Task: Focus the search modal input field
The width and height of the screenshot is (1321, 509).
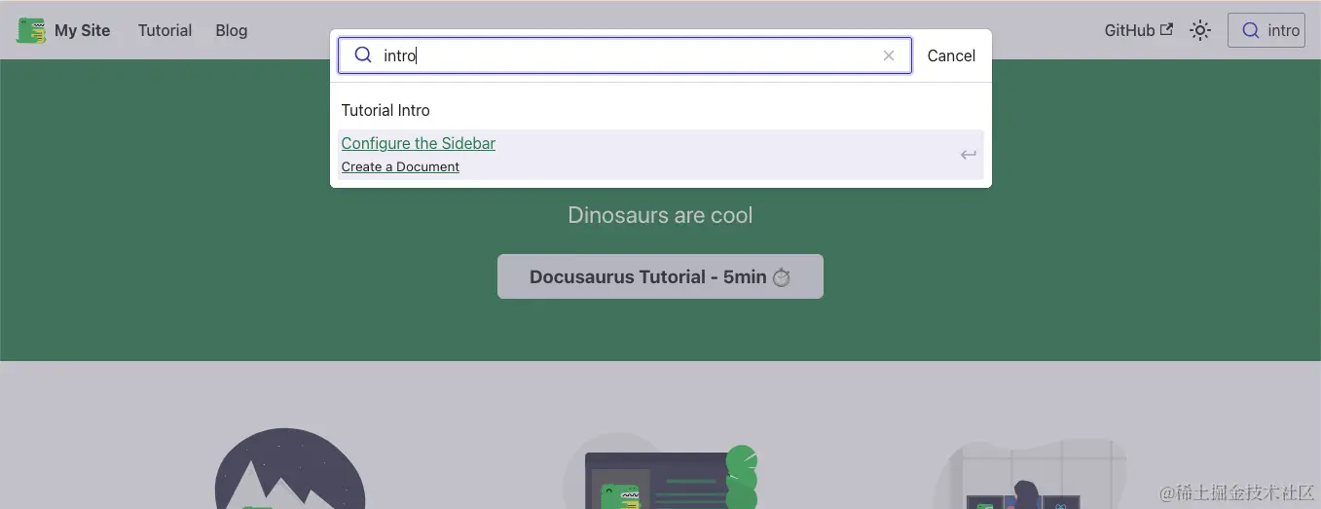Action: pos(625,55)
